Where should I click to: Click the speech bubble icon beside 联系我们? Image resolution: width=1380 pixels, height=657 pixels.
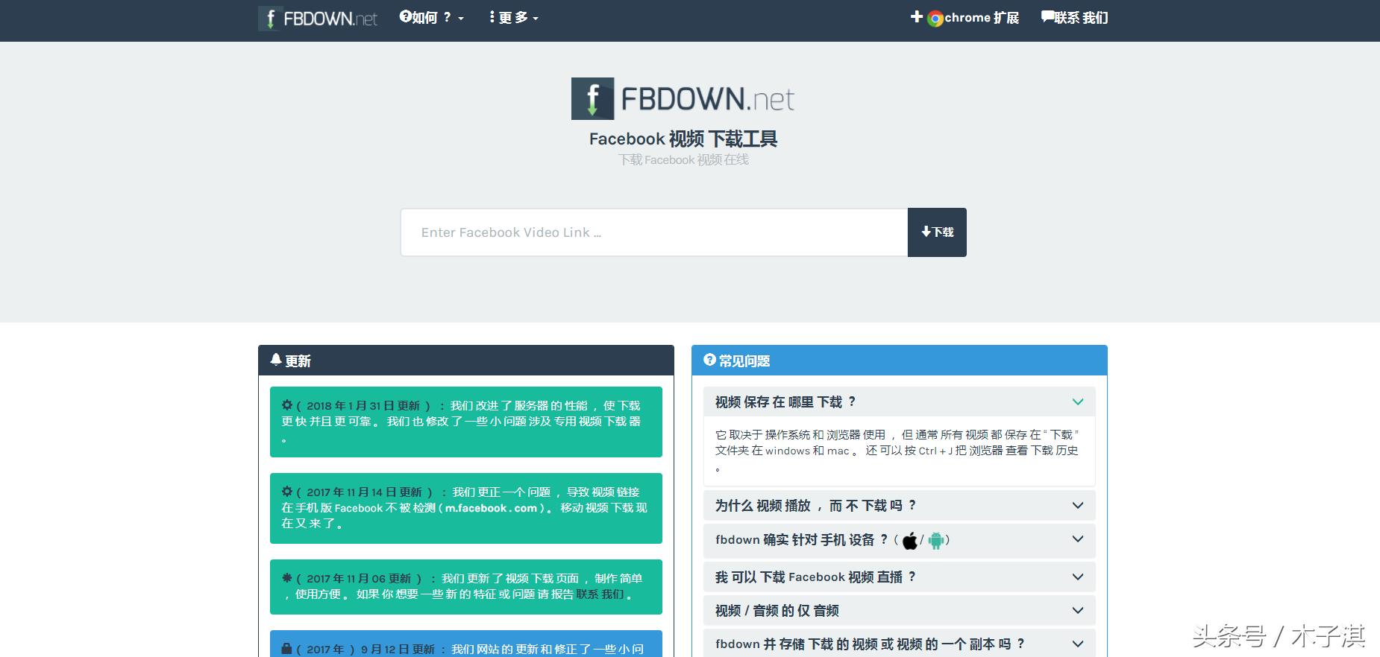(1047, 17)
